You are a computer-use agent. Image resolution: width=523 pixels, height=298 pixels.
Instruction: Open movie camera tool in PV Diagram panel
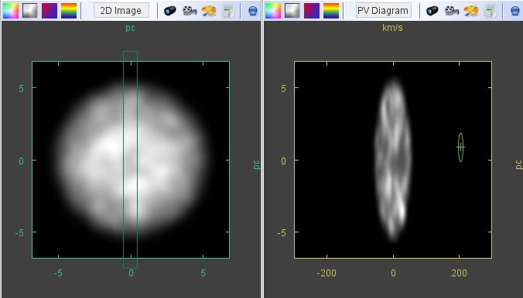tap(452, 11)
